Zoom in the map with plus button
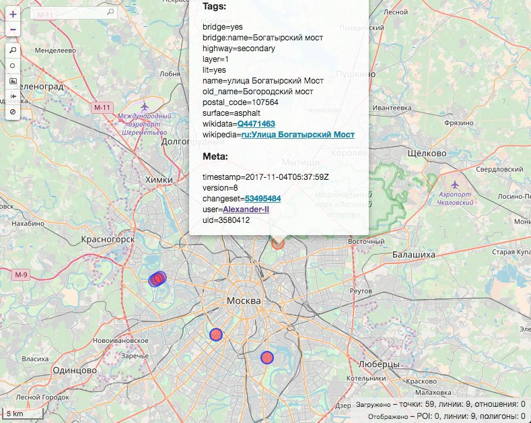The height and width of the screenshot is (423, 531). click(13, 14)
